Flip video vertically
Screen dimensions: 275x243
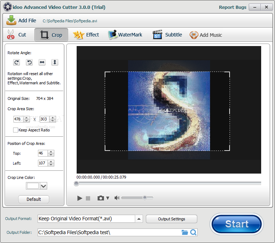click(x=55, y=62)
